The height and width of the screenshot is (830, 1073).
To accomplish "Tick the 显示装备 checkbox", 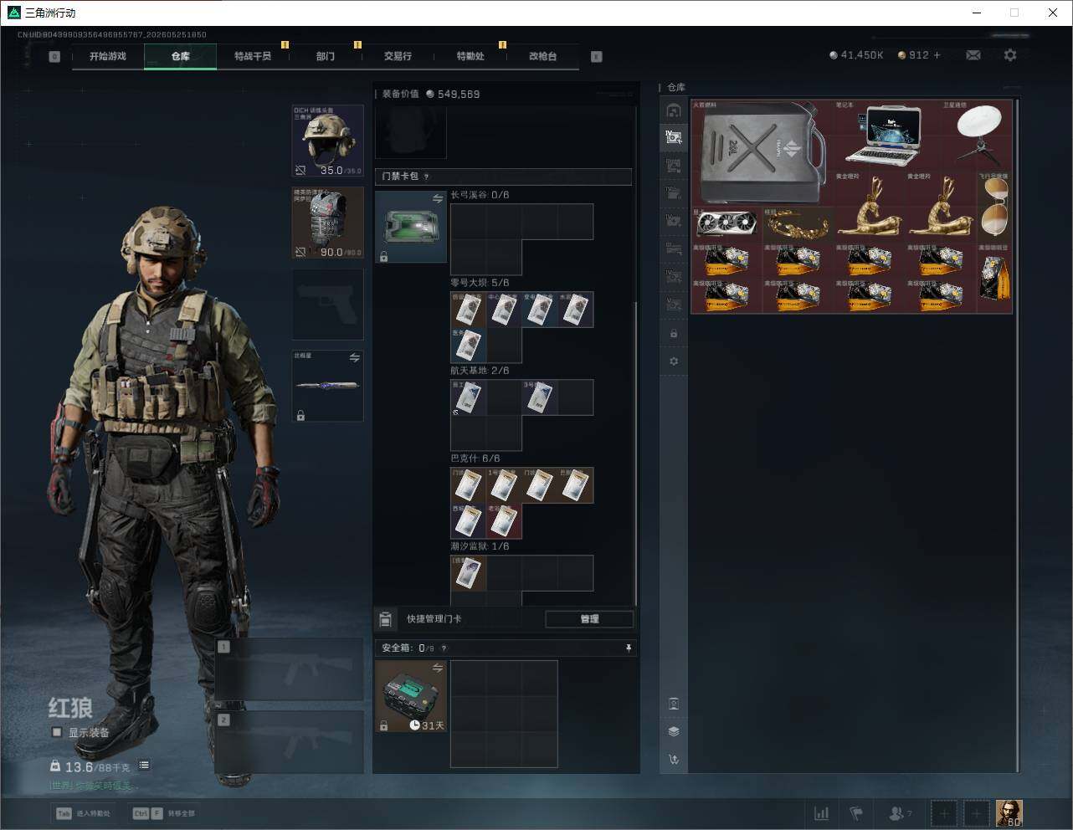I will click(x=57, y=732).
